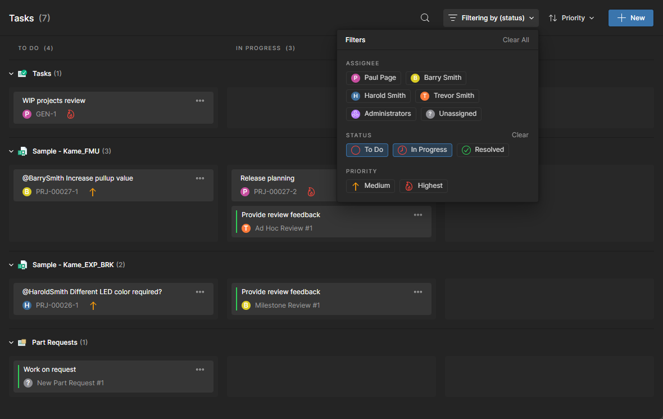663x419 pixels.
Task: Click Trevor Smith avatar on Ad Hoc Review
Action: (246, 228)
